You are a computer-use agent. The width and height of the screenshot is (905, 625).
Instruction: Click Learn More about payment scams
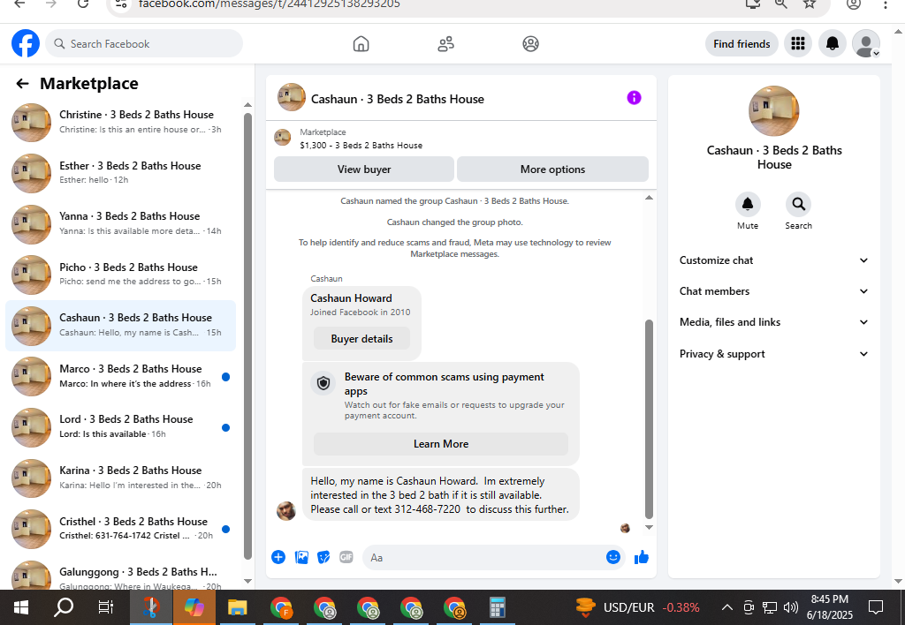[x=441, y=443]
